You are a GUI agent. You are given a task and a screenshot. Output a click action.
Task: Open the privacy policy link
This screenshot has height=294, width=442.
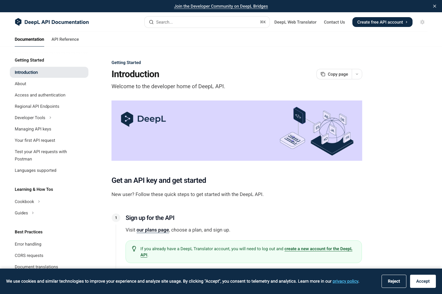[x=345, y=281]
